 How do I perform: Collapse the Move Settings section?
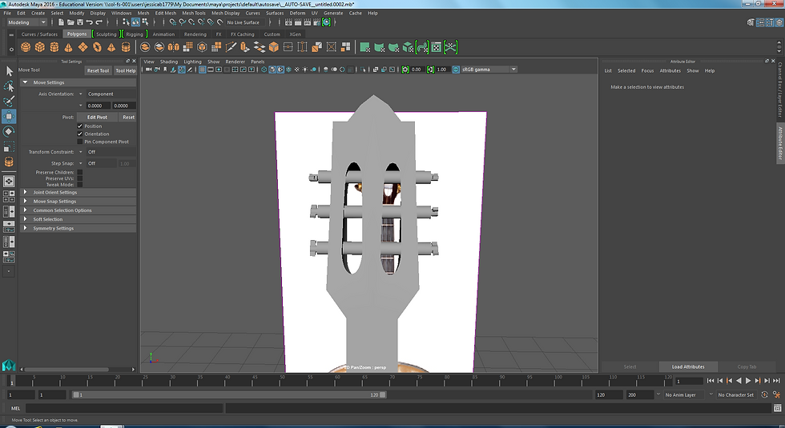tap(78, 82)
